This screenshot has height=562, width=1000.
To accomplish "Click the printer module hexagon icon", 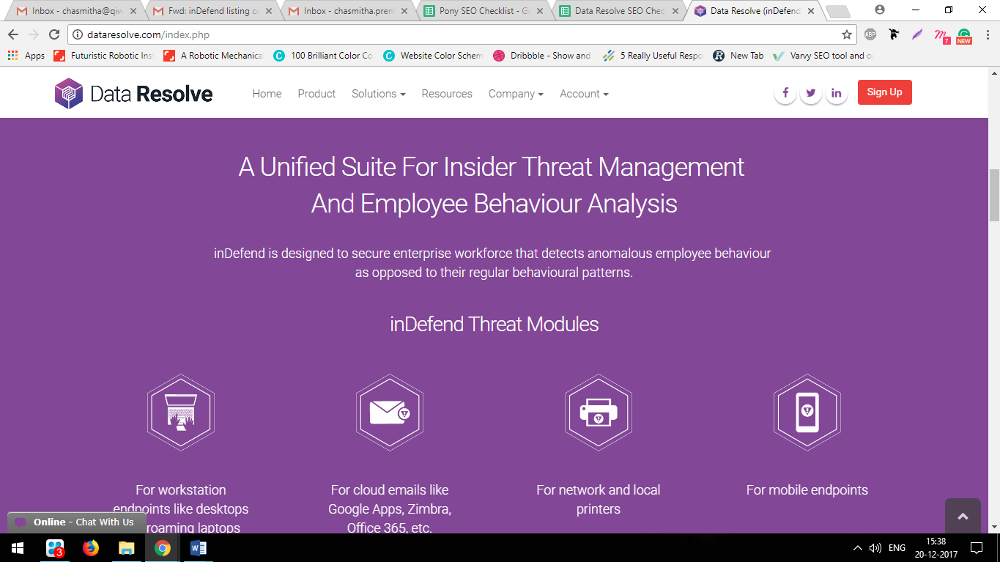I will pyautogui.click(x=599, y=413).
